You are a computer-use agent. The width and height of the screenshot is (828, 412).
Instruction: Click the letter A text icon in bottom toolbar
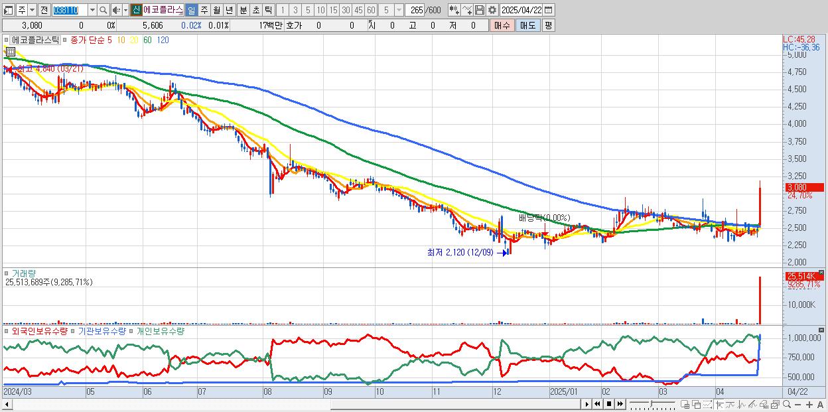820,405
